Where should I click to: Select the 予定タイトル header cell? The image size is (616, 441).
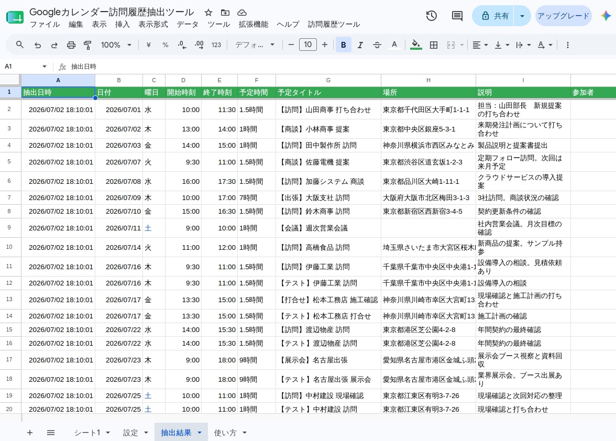click(x=328, y=92)
